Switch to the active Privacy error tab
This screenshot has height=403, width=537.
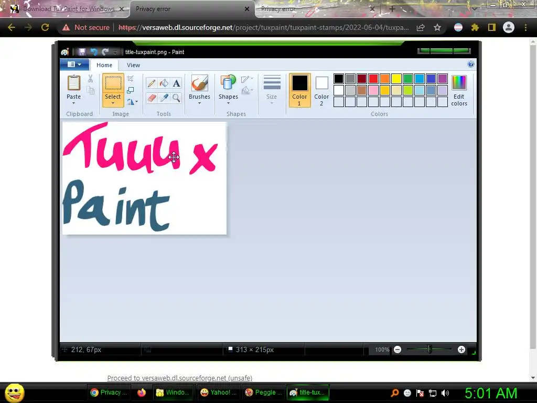click(x=192, y=9)
